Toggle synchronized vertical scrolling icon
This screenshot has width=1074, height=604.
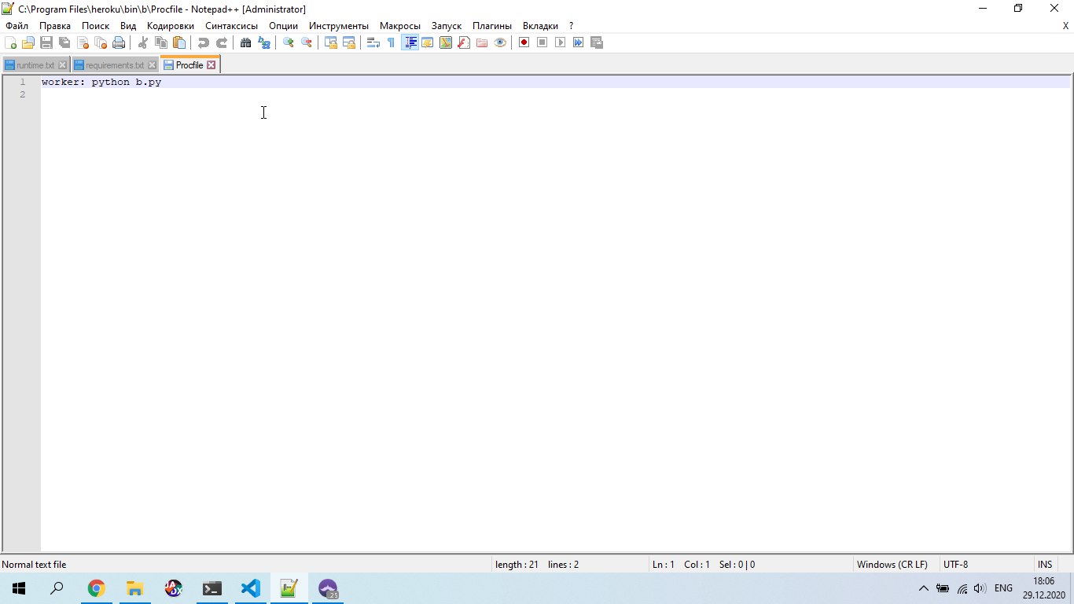pyautogui.click(x=331, y=42)
